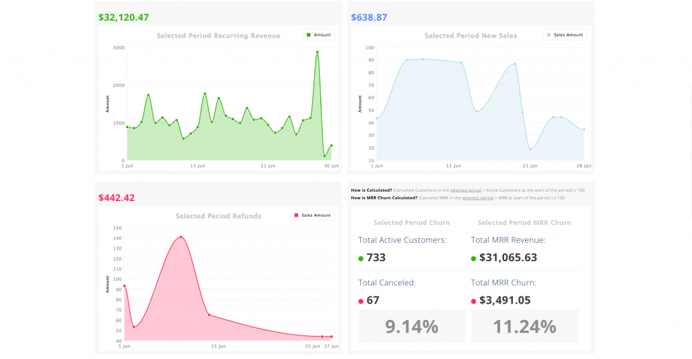Viewport: 692px width, 359px height.
Task: Click the $442.42 refunds total
Action: point(116,198)
